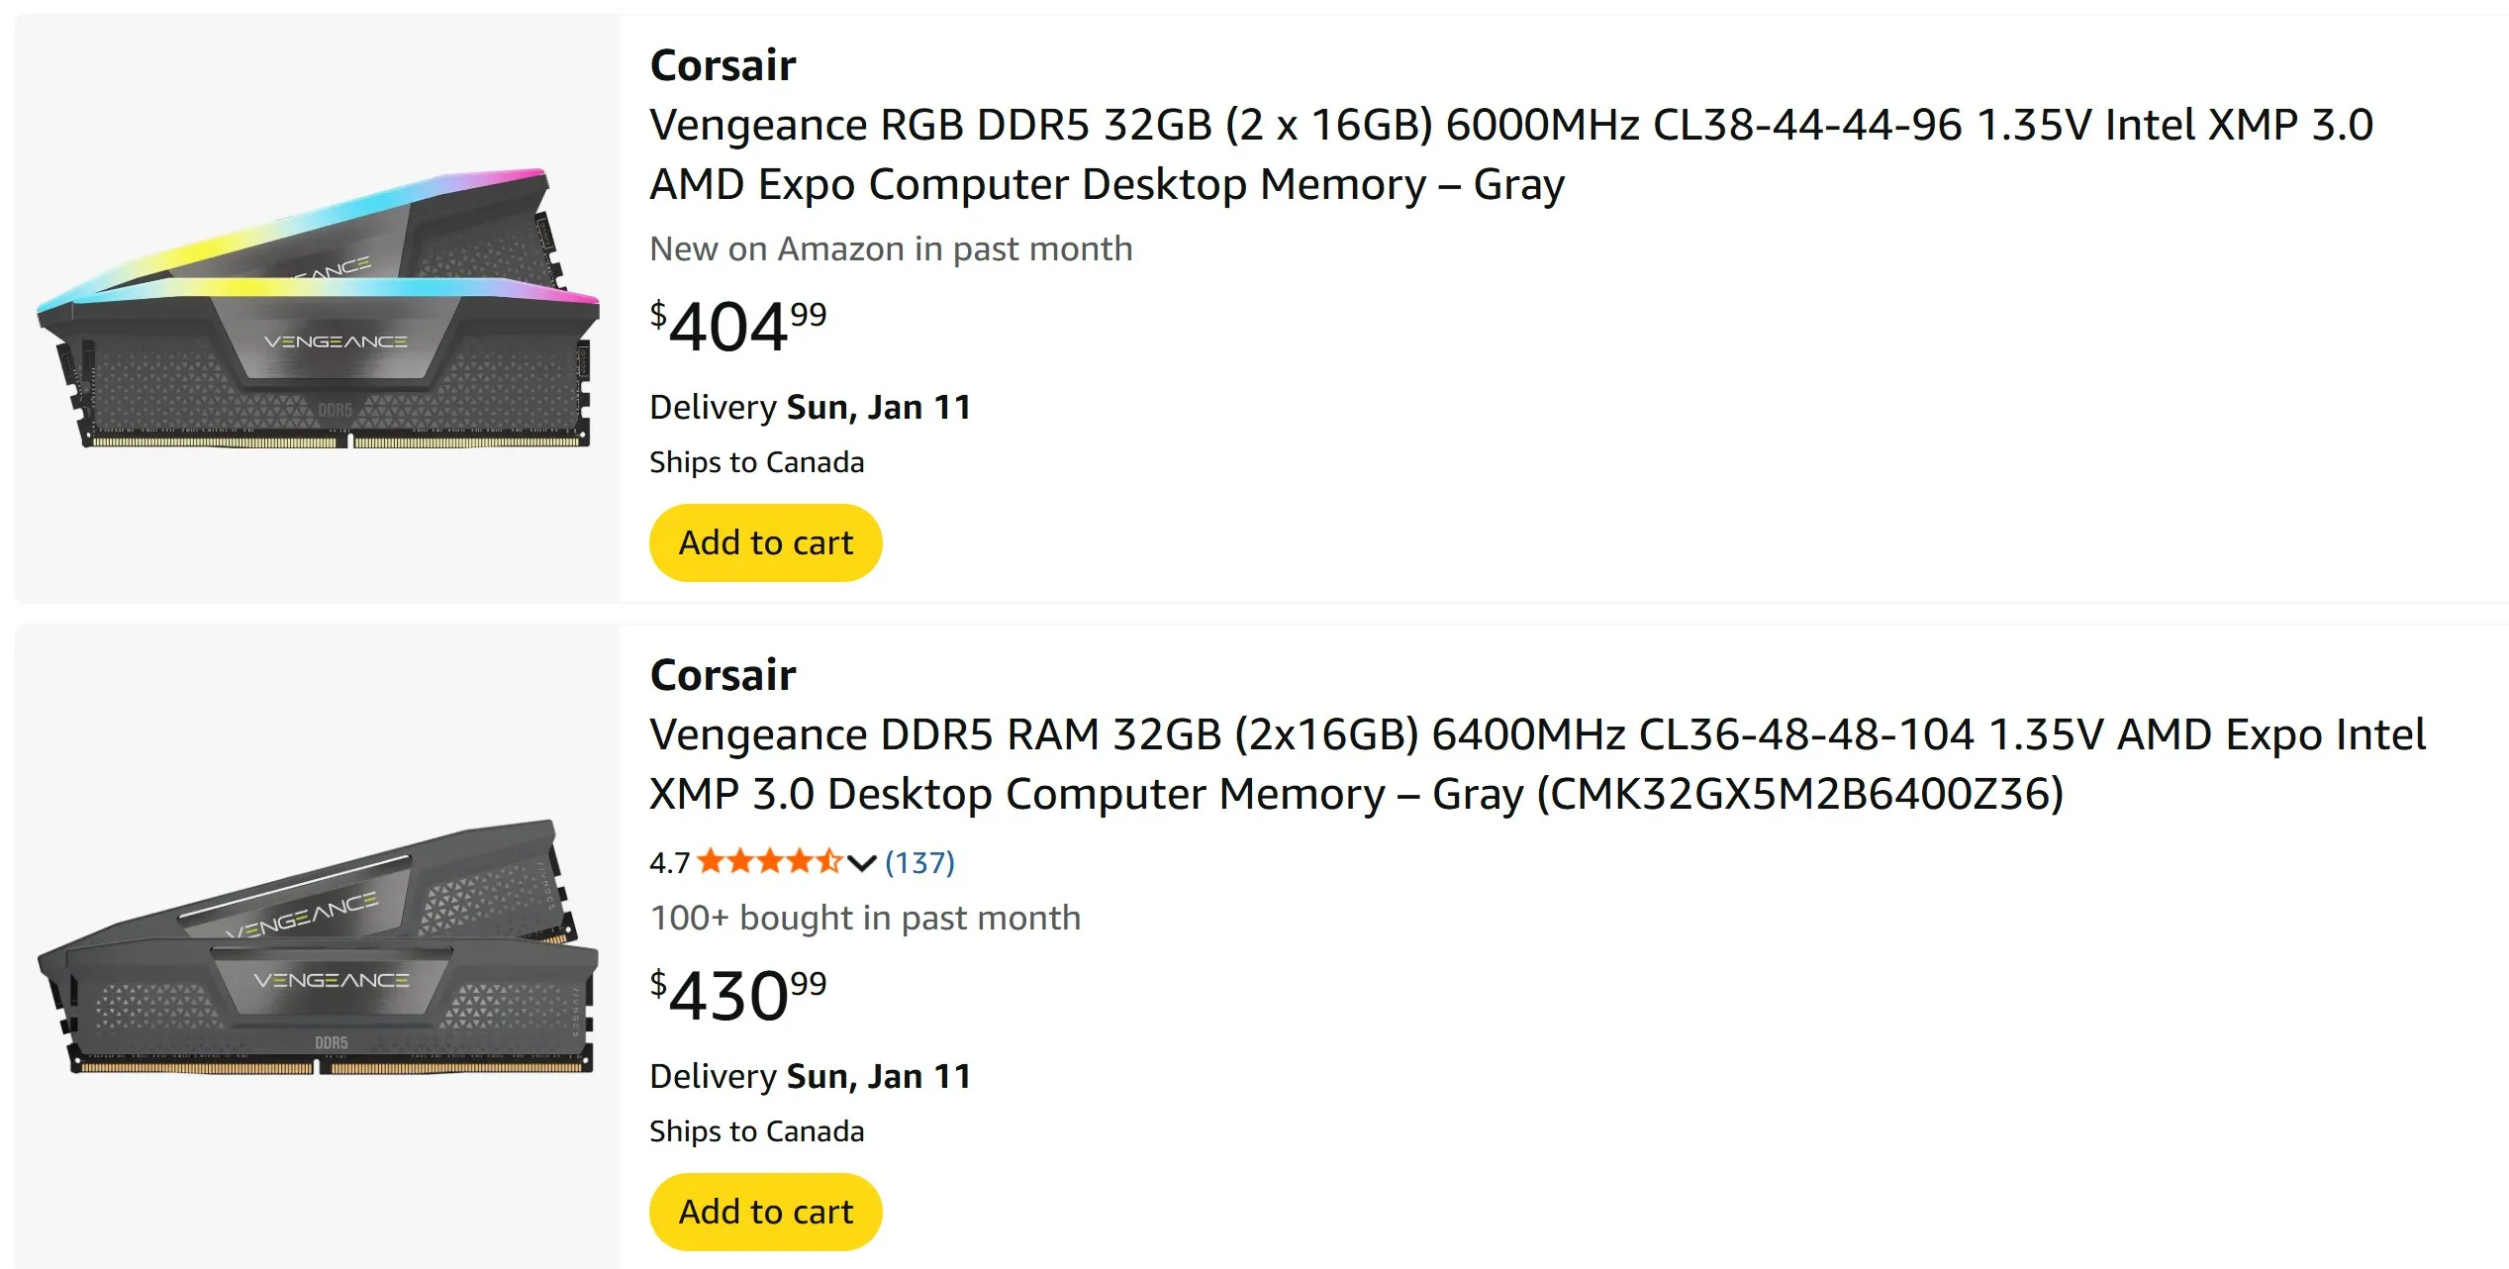Click the "New on Amazon in past month" label
This screenshot has height=1269, width=2509.
click(891, 248)
